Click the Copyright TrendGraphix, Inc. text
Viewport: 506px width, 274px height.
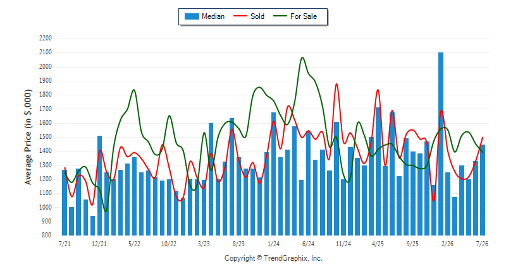273,258
